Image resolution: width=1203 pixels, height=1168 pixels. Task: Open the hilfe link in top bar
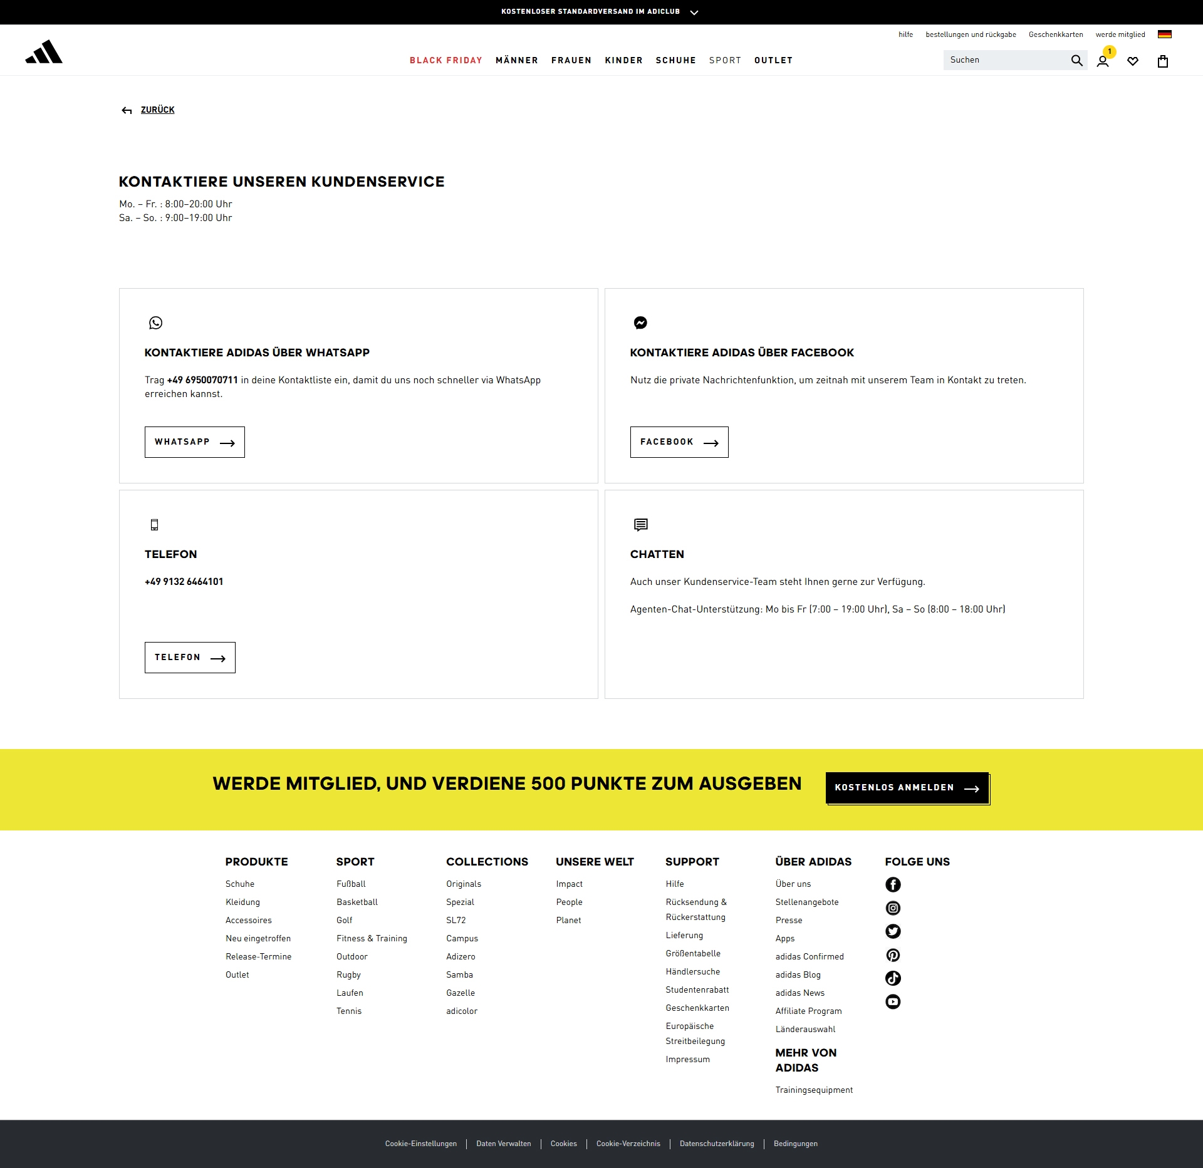[x=905, y=34]
